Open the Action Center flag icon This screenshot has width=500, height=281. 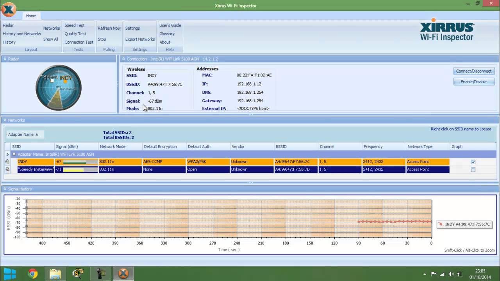pyautogui.click(x=434, y=274)
